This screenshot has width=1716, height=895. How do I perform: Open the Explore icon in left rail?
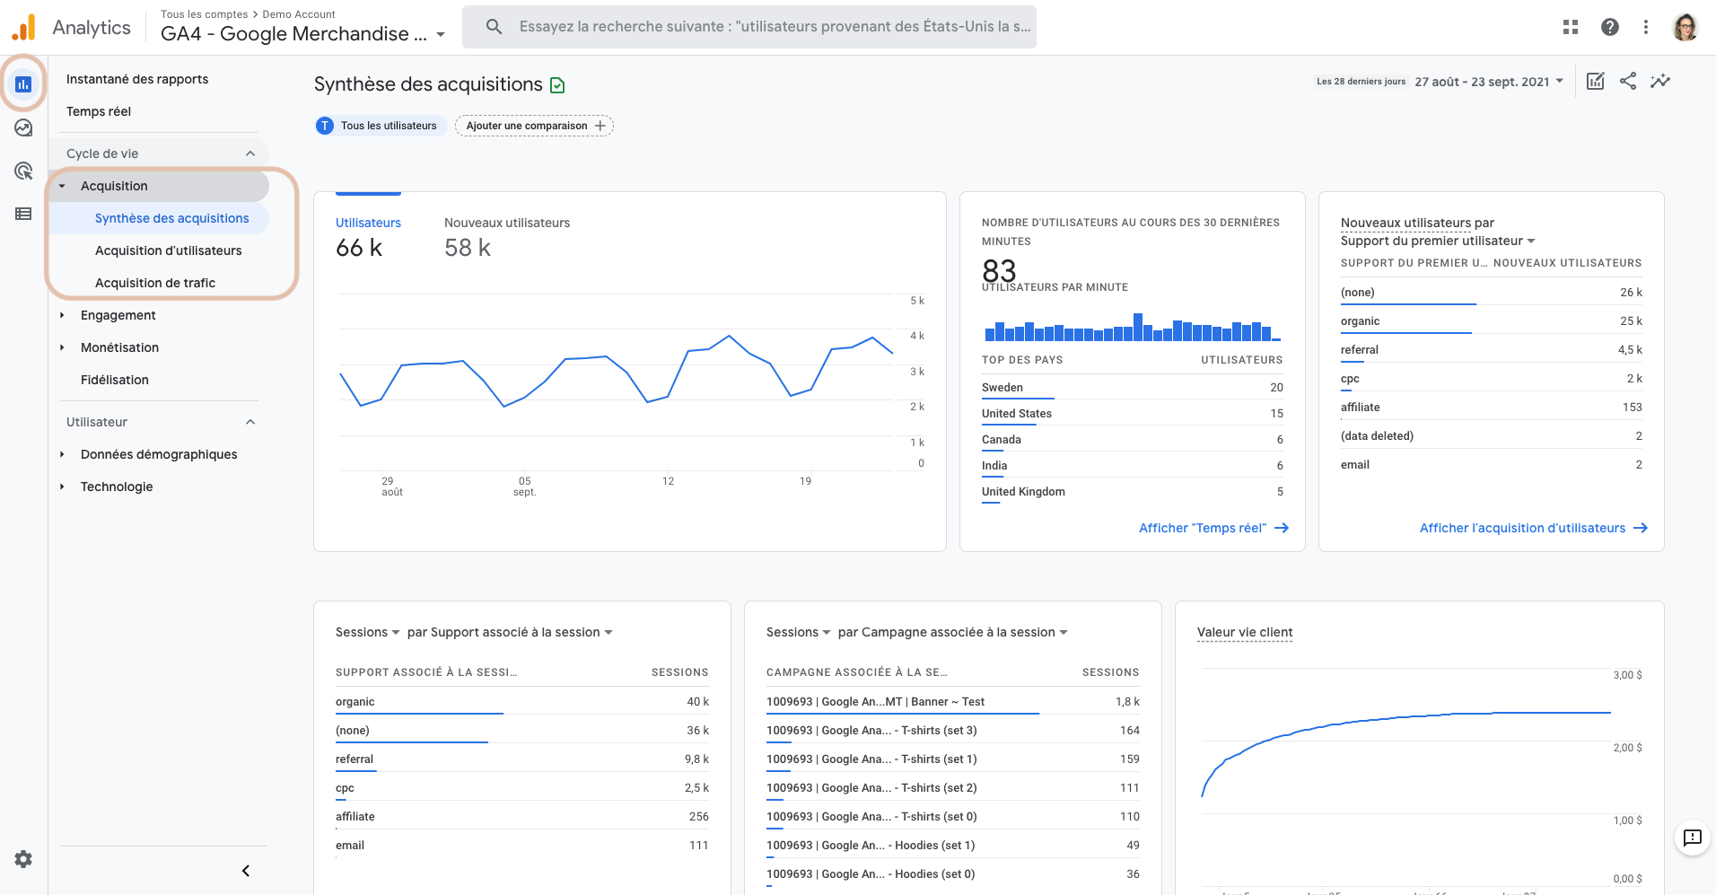(x=23, y=127)
